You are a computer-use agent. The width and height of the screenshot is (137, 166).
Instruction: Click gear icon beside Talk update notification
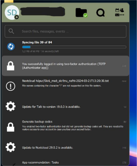(x=11, y=106)
